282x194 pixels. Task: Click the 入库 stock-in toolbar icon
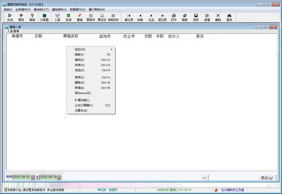(x=57, y=18)
